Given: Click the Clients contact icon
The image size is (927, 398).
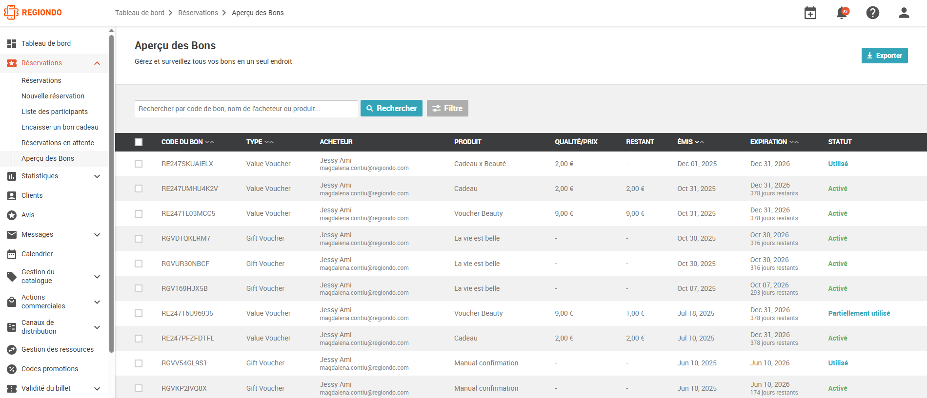Looking at the screenshot, I should (x=12, y=196).
